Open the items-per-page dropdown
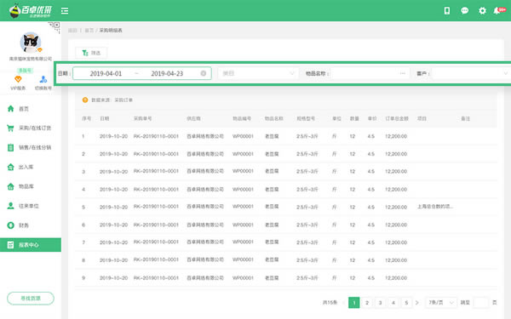The width and height of the screenshot is (511, 319). click(440, 302)
